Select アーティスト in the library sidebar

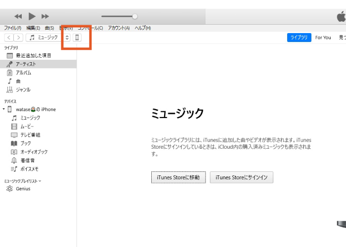coord(39,64)
